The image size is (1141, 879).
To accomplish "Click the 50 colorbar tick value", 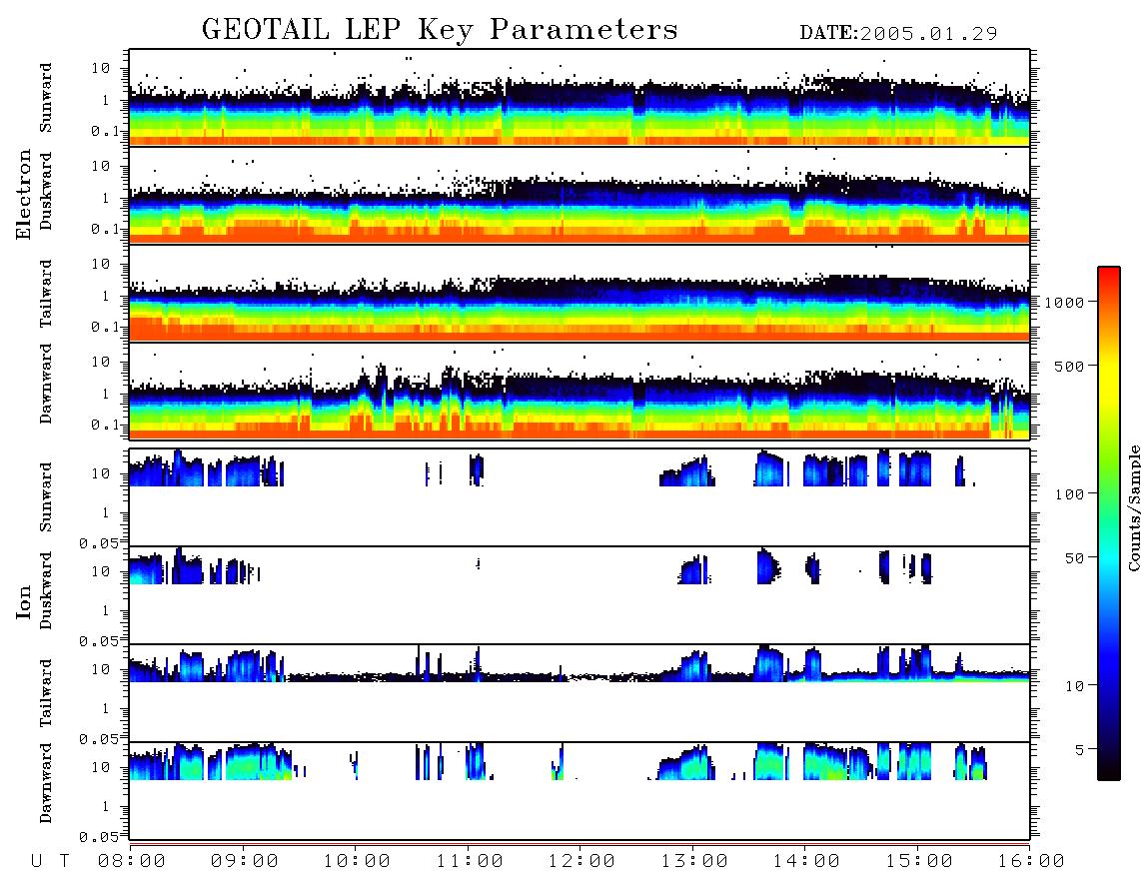I will [x=1074, y=558].
